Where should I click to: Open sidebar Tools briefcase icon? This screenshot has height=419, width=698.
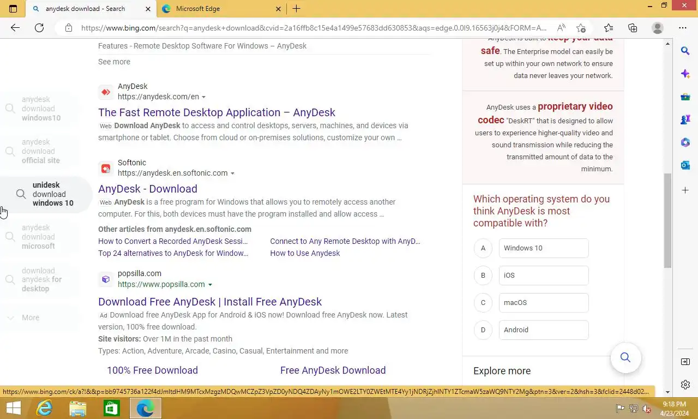pyautogui.click(x=685, y=97)
